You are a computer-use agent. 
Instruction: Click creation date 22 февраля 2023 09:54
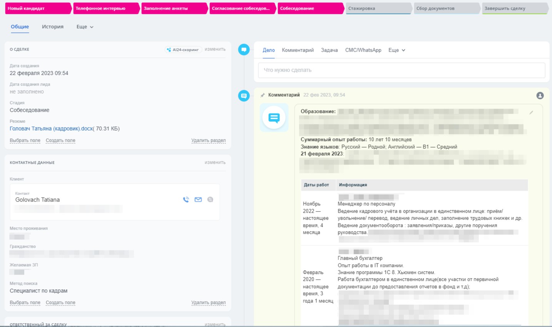click(39, 73)
